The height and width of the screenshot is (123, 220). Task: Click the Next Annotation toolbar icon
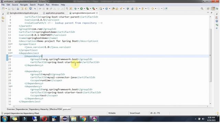[x=136, y=9]
